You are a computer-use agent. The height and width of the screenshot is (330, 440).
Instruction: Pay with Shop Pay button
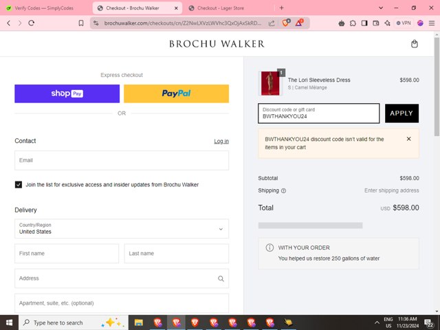[x=67, y=93]
